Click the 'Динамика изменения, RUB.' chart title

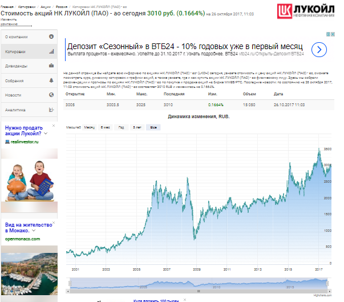(199, 116)
